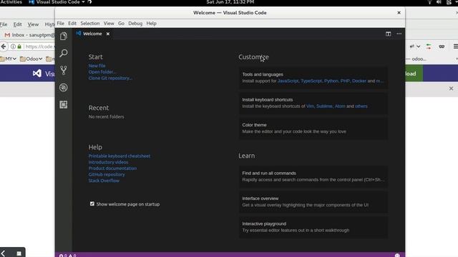Open Visual Studio Code app menu in top bar
This screenshot has height=257, width=458.
(x=57, y=2)
